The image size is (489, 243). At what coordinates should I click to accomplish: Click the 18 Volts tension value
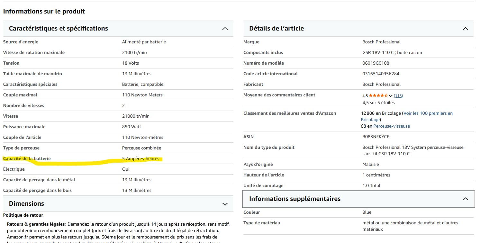click(131, 63)
